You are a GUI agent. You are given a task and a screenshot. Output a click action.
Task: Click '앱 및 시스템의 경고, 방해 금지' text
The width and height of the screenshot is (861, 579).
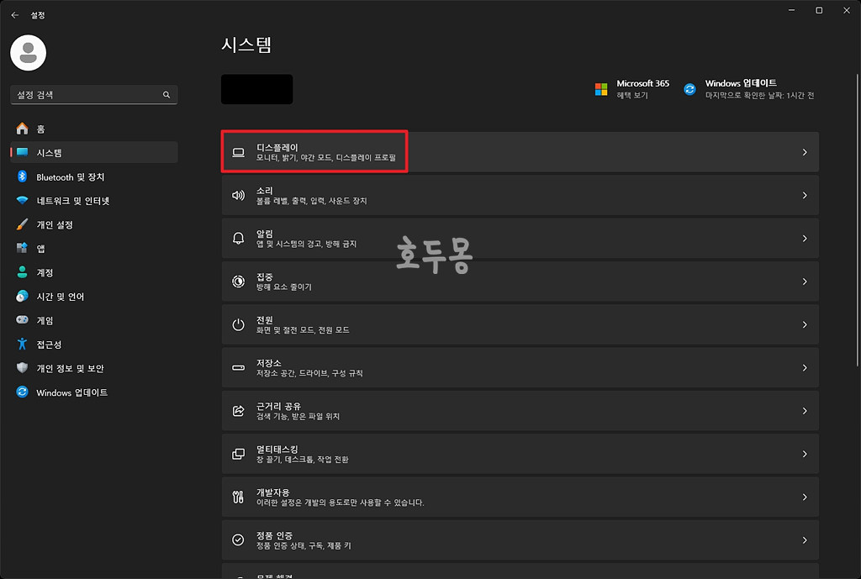coord(306,244)
